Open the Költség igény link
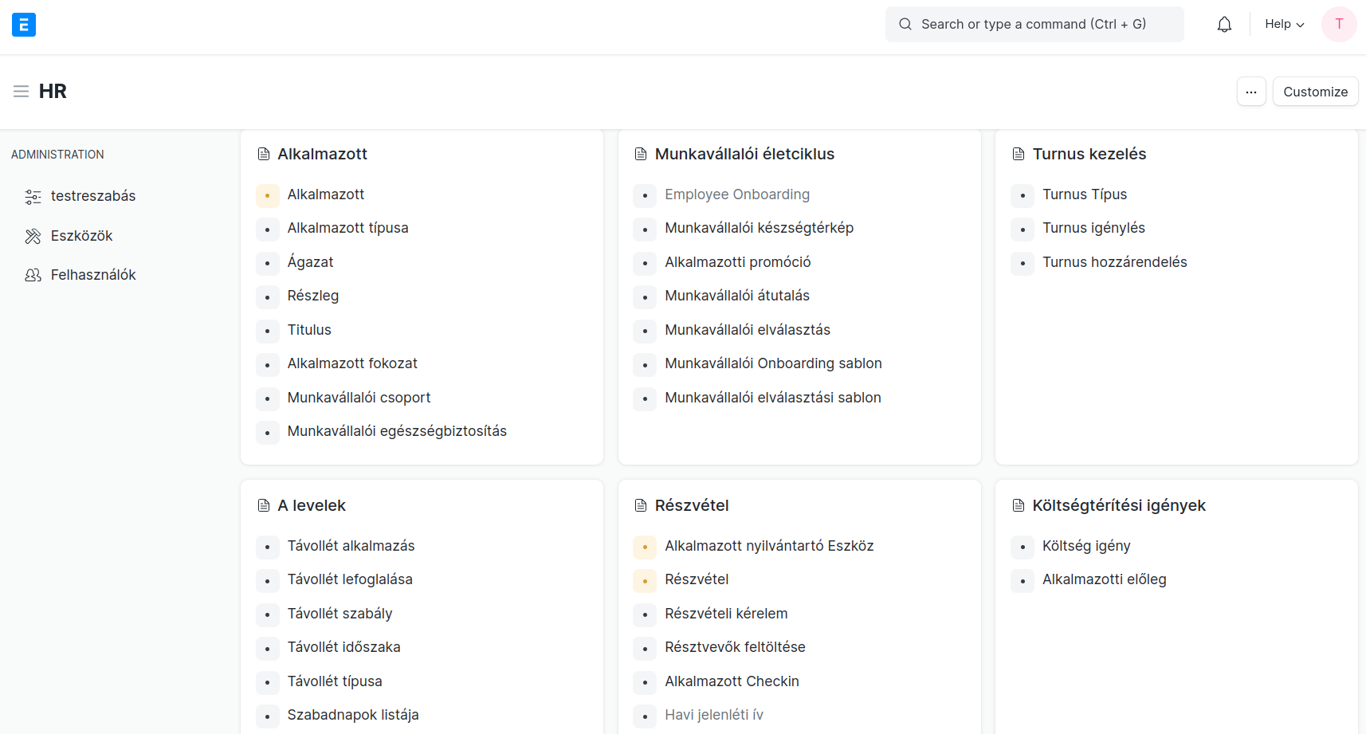 (x=1086, y=546)
